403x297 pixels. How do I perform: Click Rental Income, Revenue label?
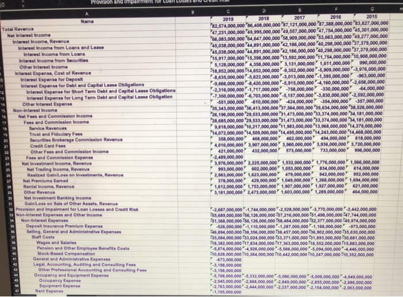pyautogui.click(x=49, y=186)
